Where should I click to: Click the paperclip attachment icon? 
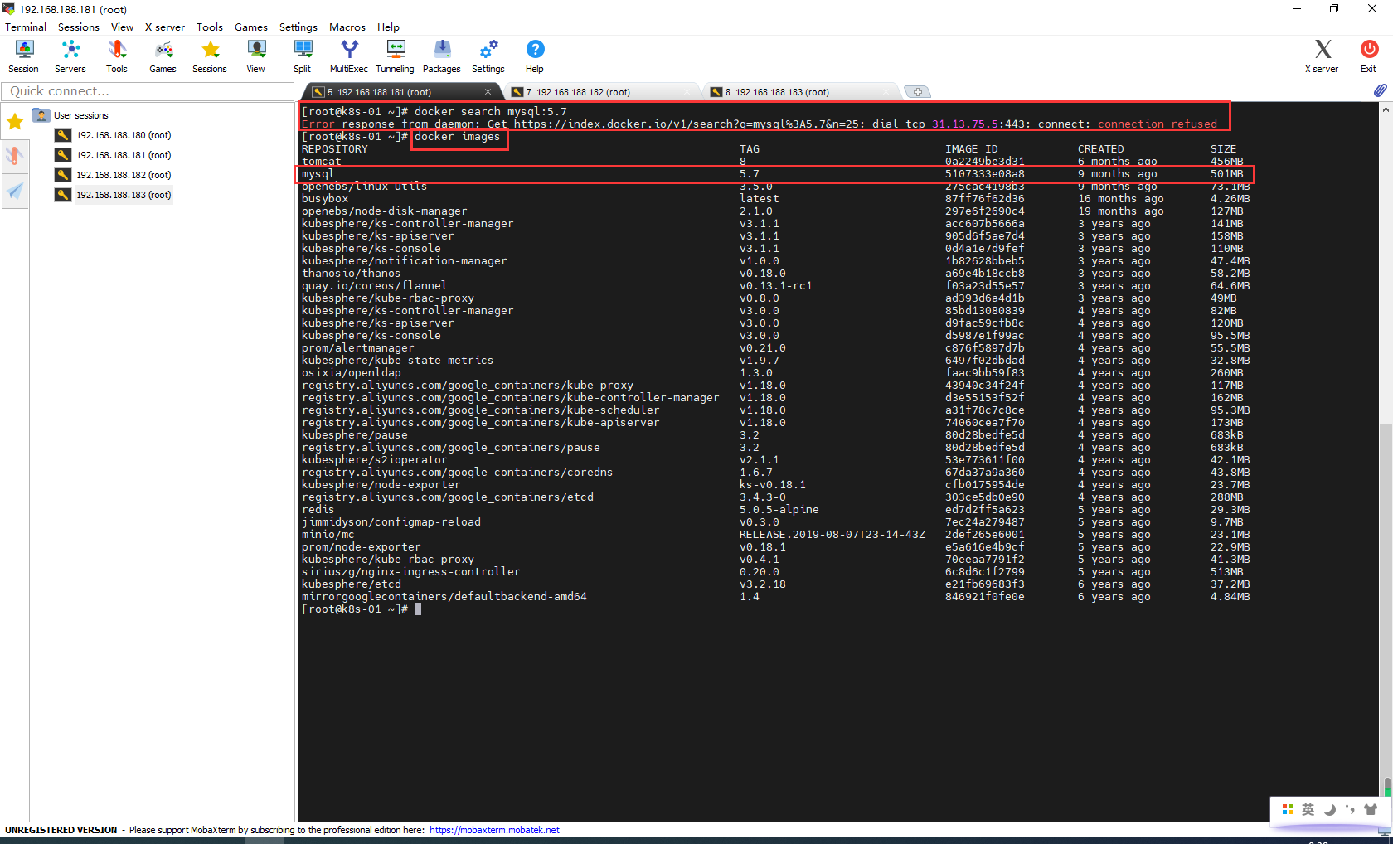click(x=1380, y=90)
